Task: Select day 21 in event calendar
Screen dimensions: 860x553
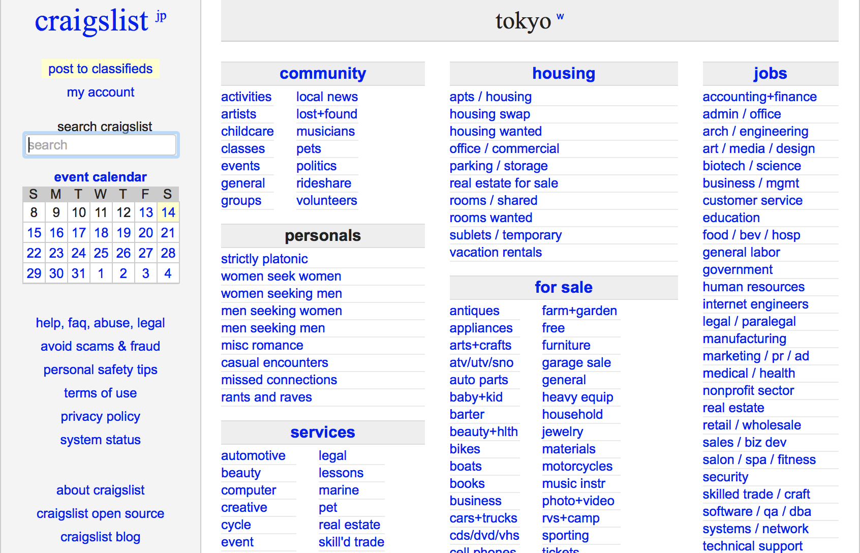Action: click(168, 233)
